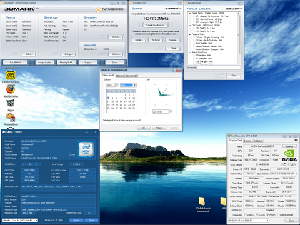Viewport: 300px width, 225px height.
Task: Select the Időzóna tab
Action: pyautogui.click(x=120, y=76)
